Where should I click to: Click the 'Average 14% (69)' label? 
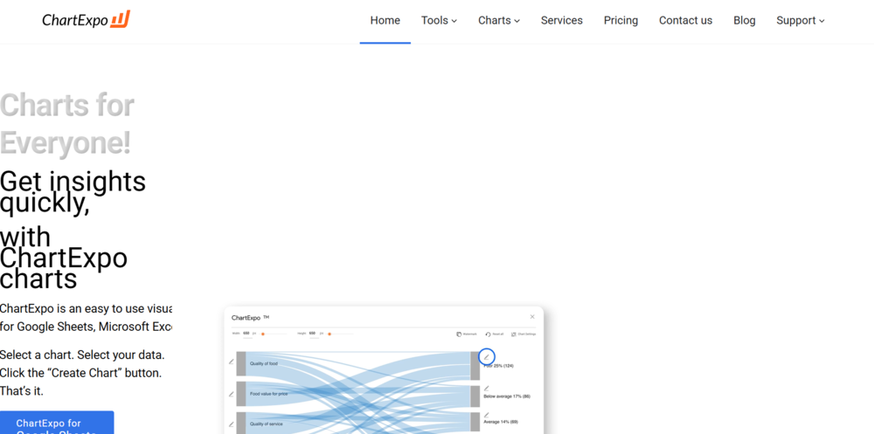click(x=501, y=422)
